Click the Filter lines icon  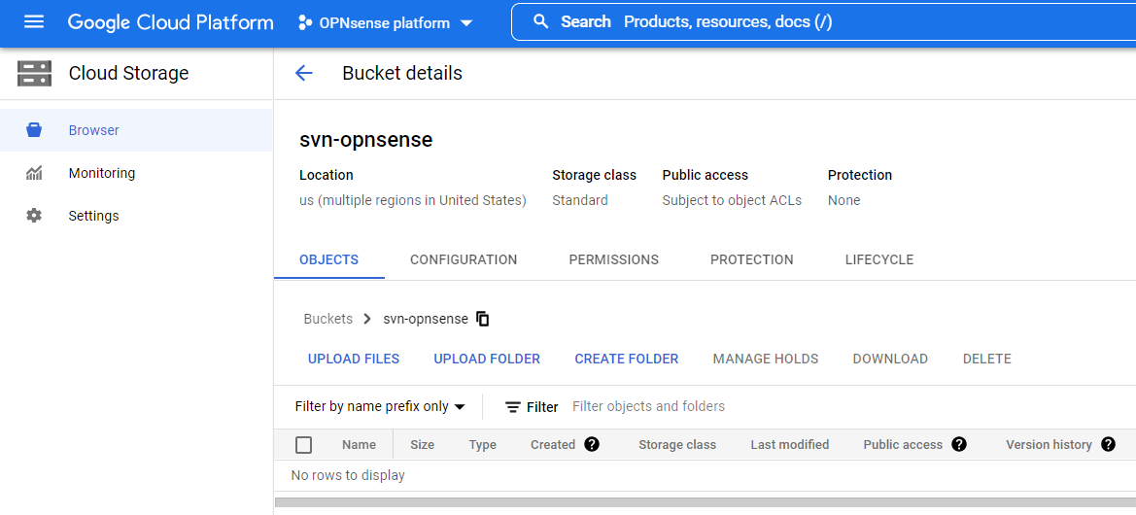[x=513, y=407]
